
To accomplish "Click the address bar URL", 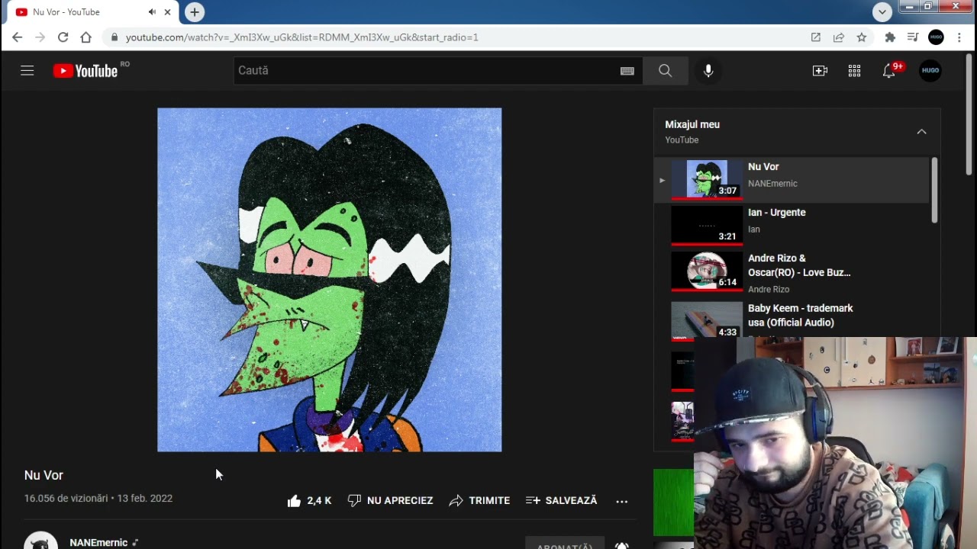I will coord(302,37).
